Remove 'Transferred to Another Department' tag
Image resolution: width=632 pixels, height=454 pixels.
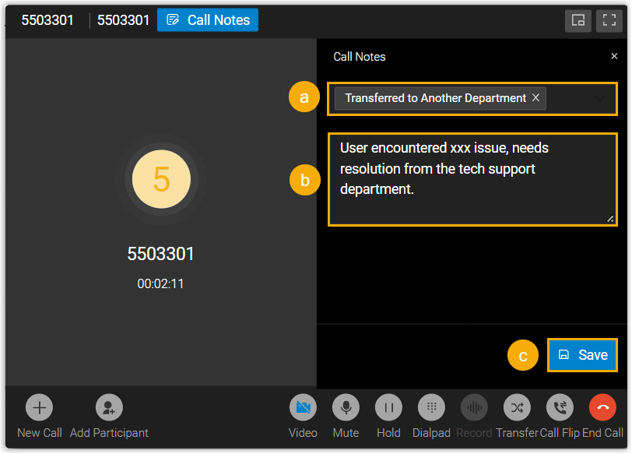(535, 98)
